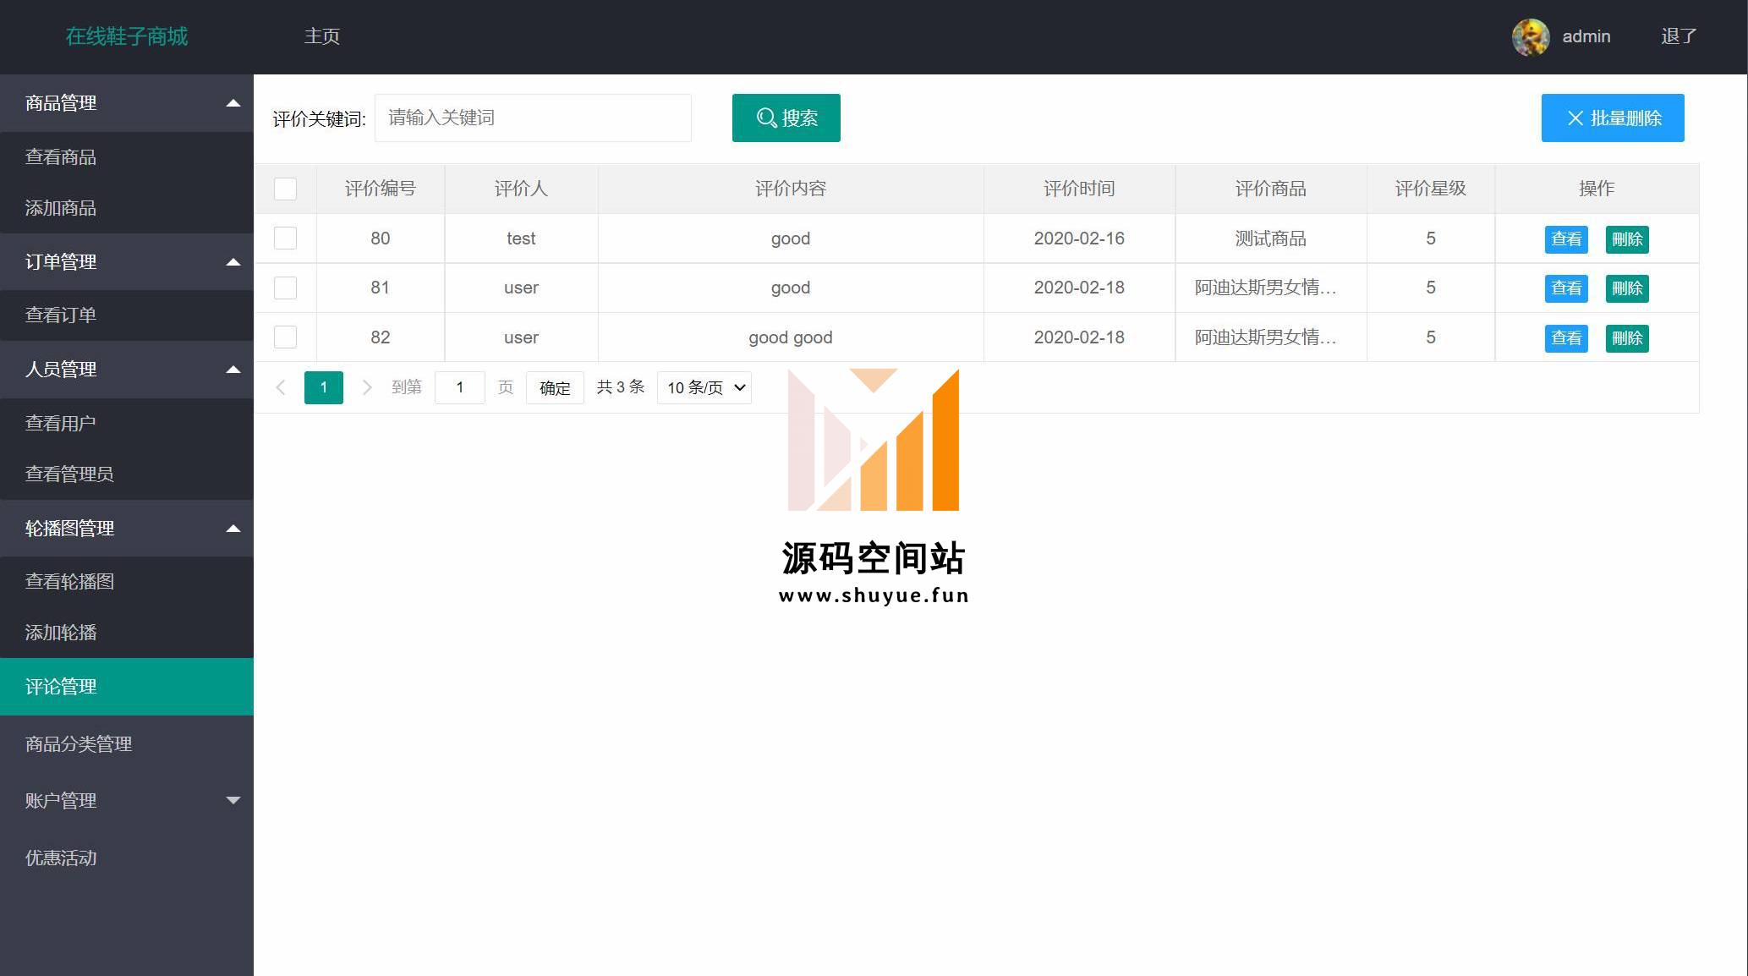
Task: Open 查看订单 in the sidebar
Action: point(127,315)
